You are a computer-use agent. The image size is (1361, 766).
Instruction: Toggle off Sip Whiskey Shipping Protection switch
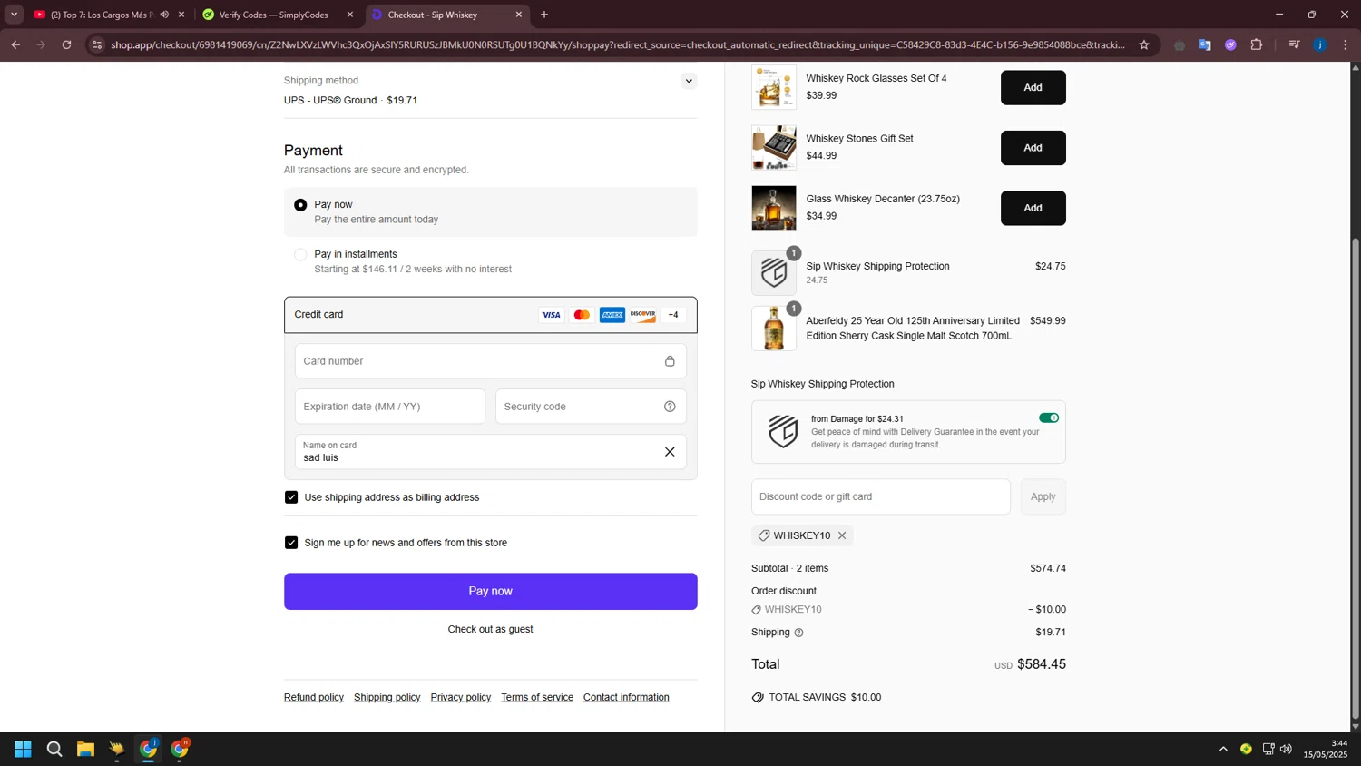pos(1049,417)
